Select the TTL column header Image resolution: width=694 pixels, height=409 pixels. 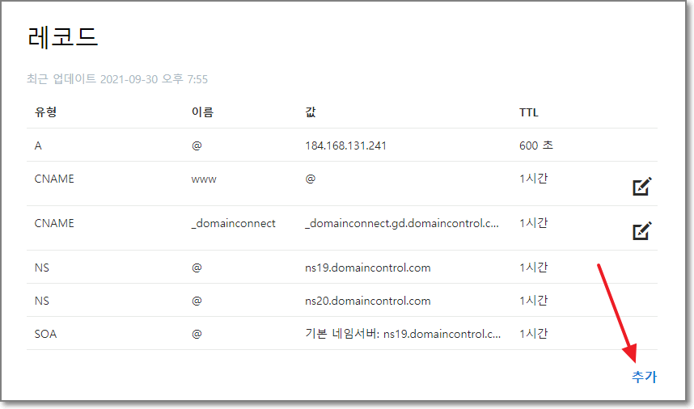pyautogui.click(x=528, y=112)
